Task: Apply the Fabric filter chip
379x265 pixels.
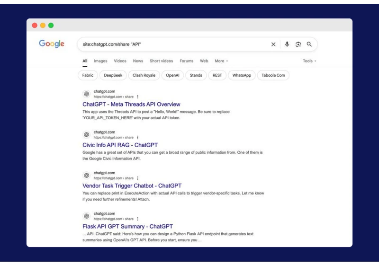Action: point(88,75)
